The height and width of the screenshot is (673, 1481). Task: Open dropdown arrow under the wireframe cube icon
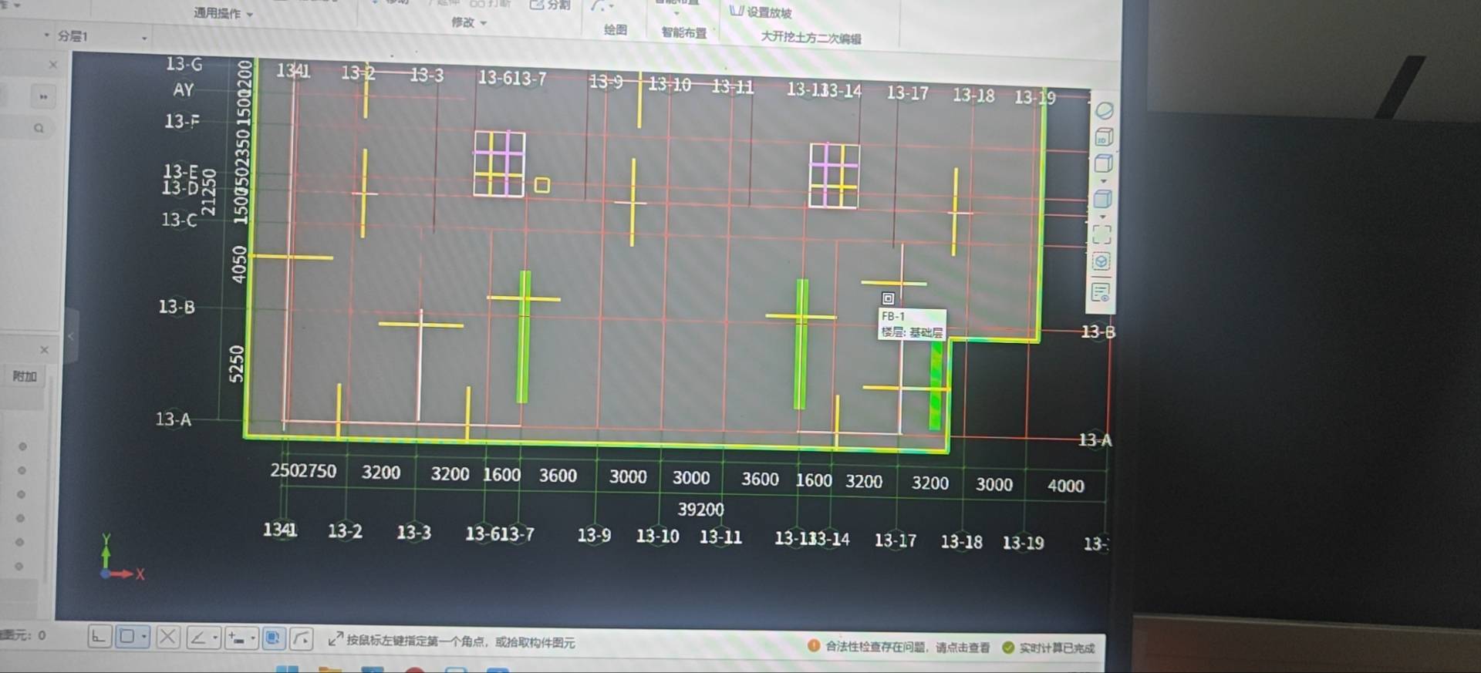pyautogui.click(x=1104, y=181)
